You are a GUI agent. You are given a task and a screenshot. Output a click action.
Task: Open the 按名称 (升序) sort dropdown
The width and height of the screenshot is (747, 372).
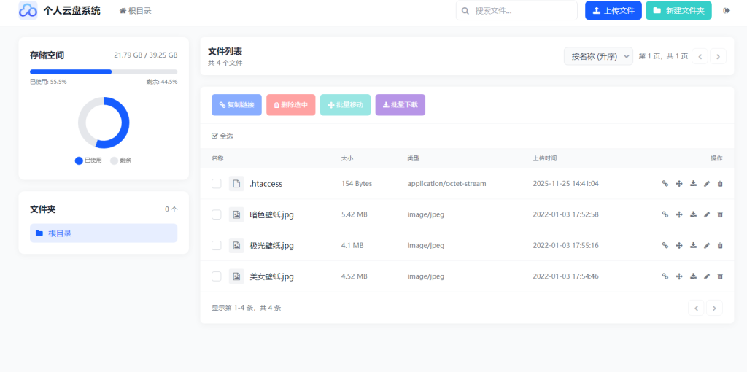(x=597, y=56)
